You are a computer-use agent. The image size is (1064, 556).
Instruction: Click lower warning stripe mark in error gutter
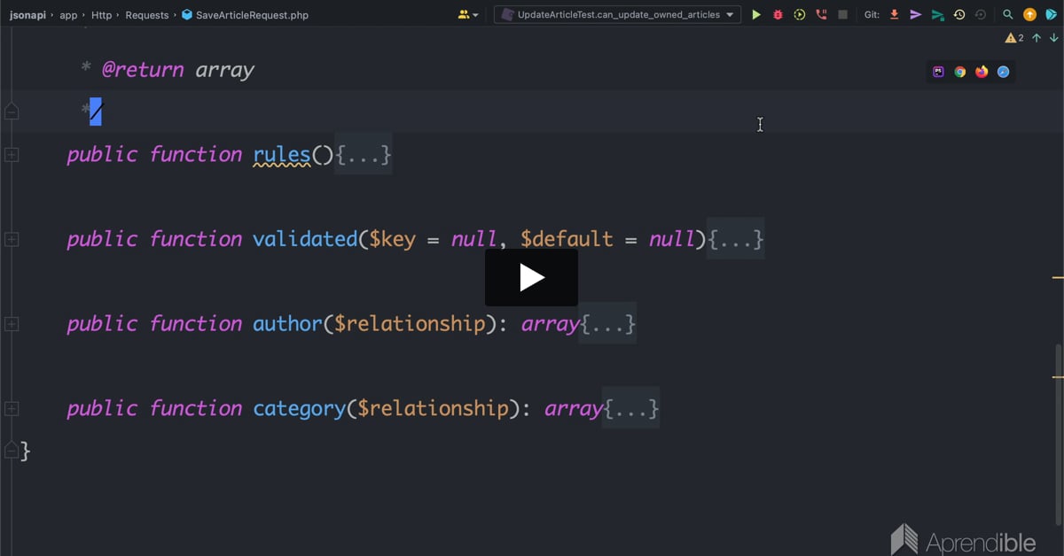pyautogui.click(x=1057, y=376)
